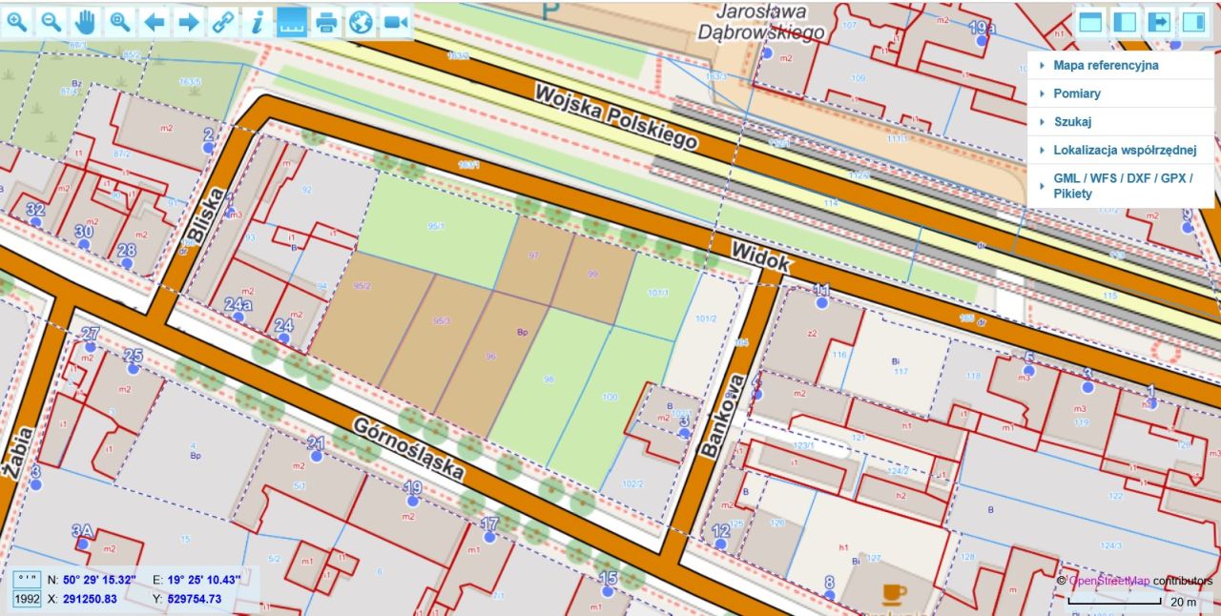Select the zoom in magnifier tool

pyautogui.click(x=15, y=21)
